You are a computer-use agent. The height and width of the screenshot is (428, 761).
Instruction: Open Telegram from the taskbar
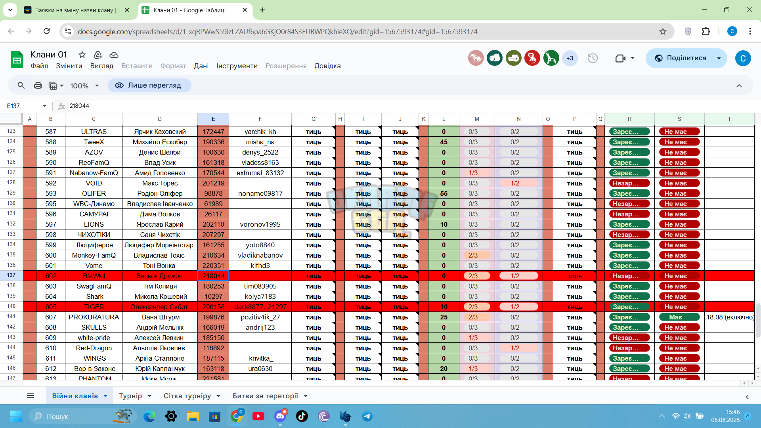pos(367,416)
